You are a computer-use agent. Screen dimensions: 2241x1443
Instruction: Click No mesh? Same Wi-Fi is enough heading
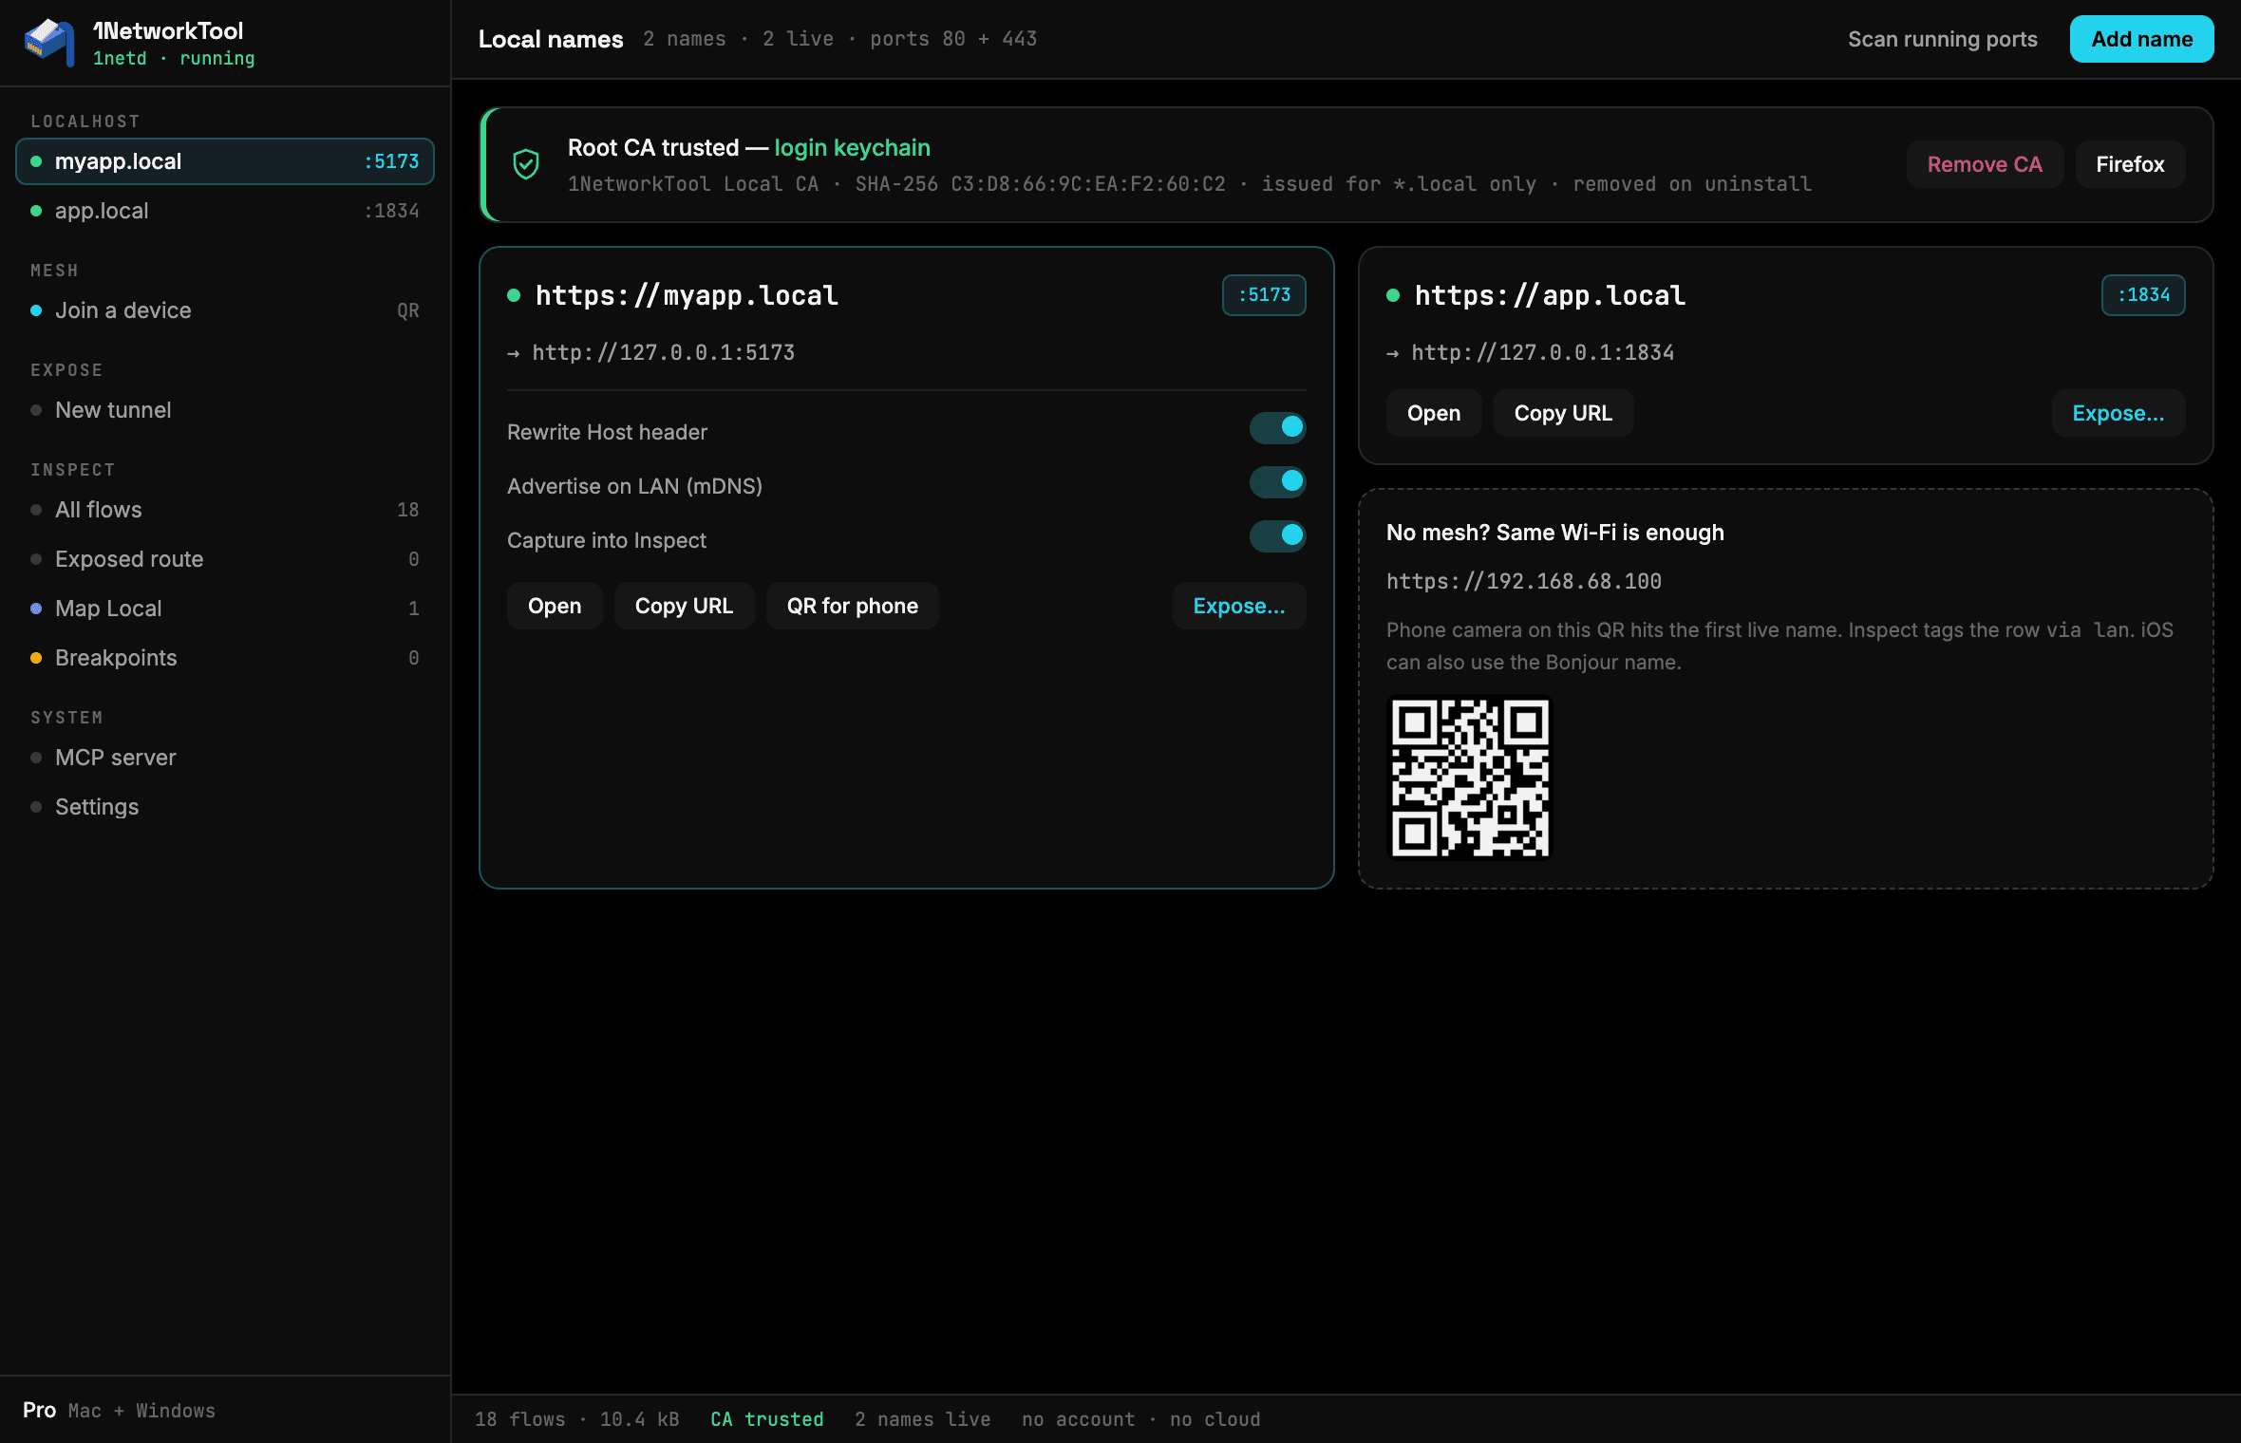1555,533
